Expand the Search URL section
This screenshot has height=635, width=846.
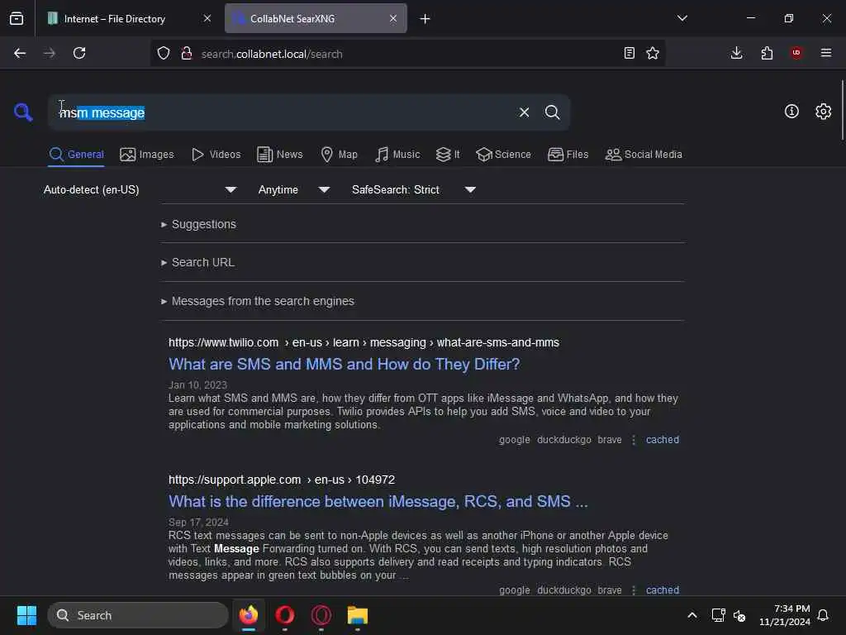(x=197, y=262)
